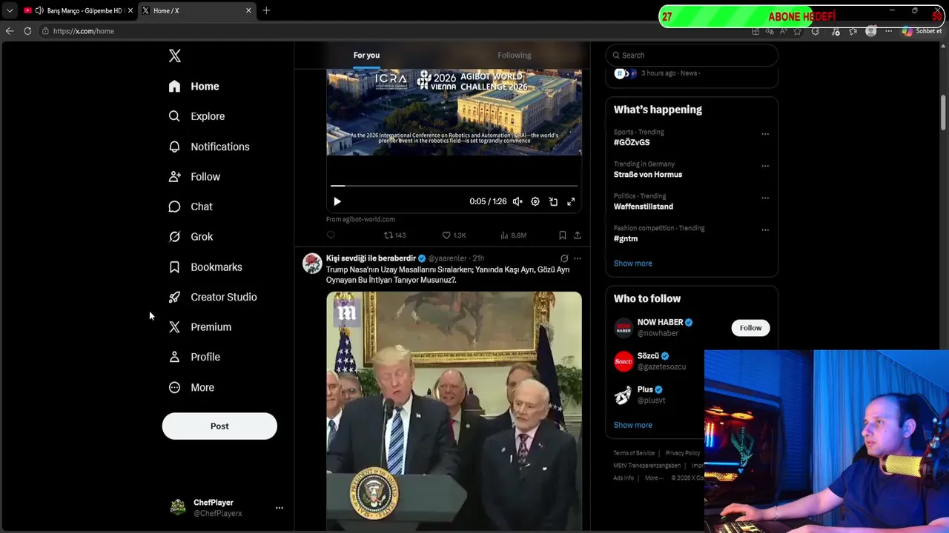Screen dimensions: 949x533
Task: Open browser tab list dropdown arrow
Action: coord(10,10)
